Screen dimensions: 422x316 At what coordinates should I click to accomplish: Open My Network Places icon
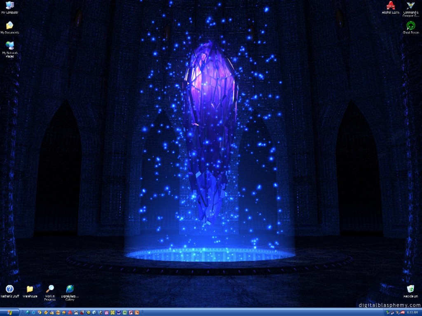point(9,46)
